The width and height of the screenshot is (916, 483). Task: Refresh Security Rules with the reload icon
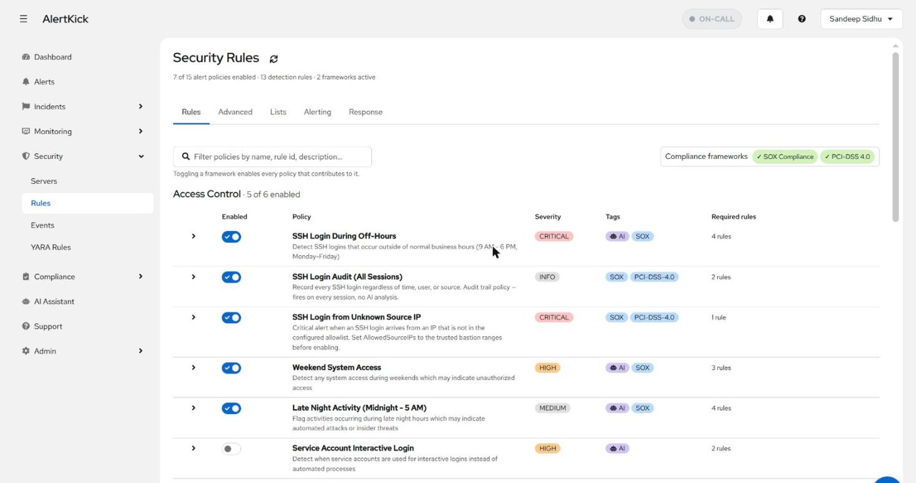coord(274,59)
